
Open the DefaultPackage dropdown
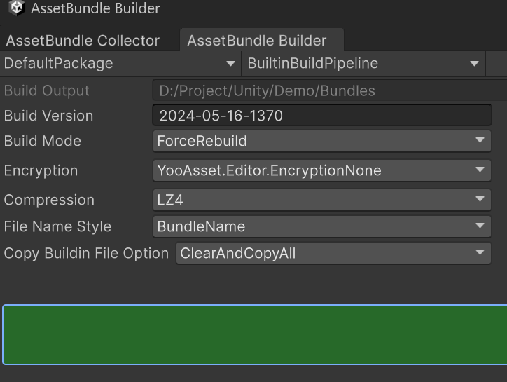(x=120, y=64)
